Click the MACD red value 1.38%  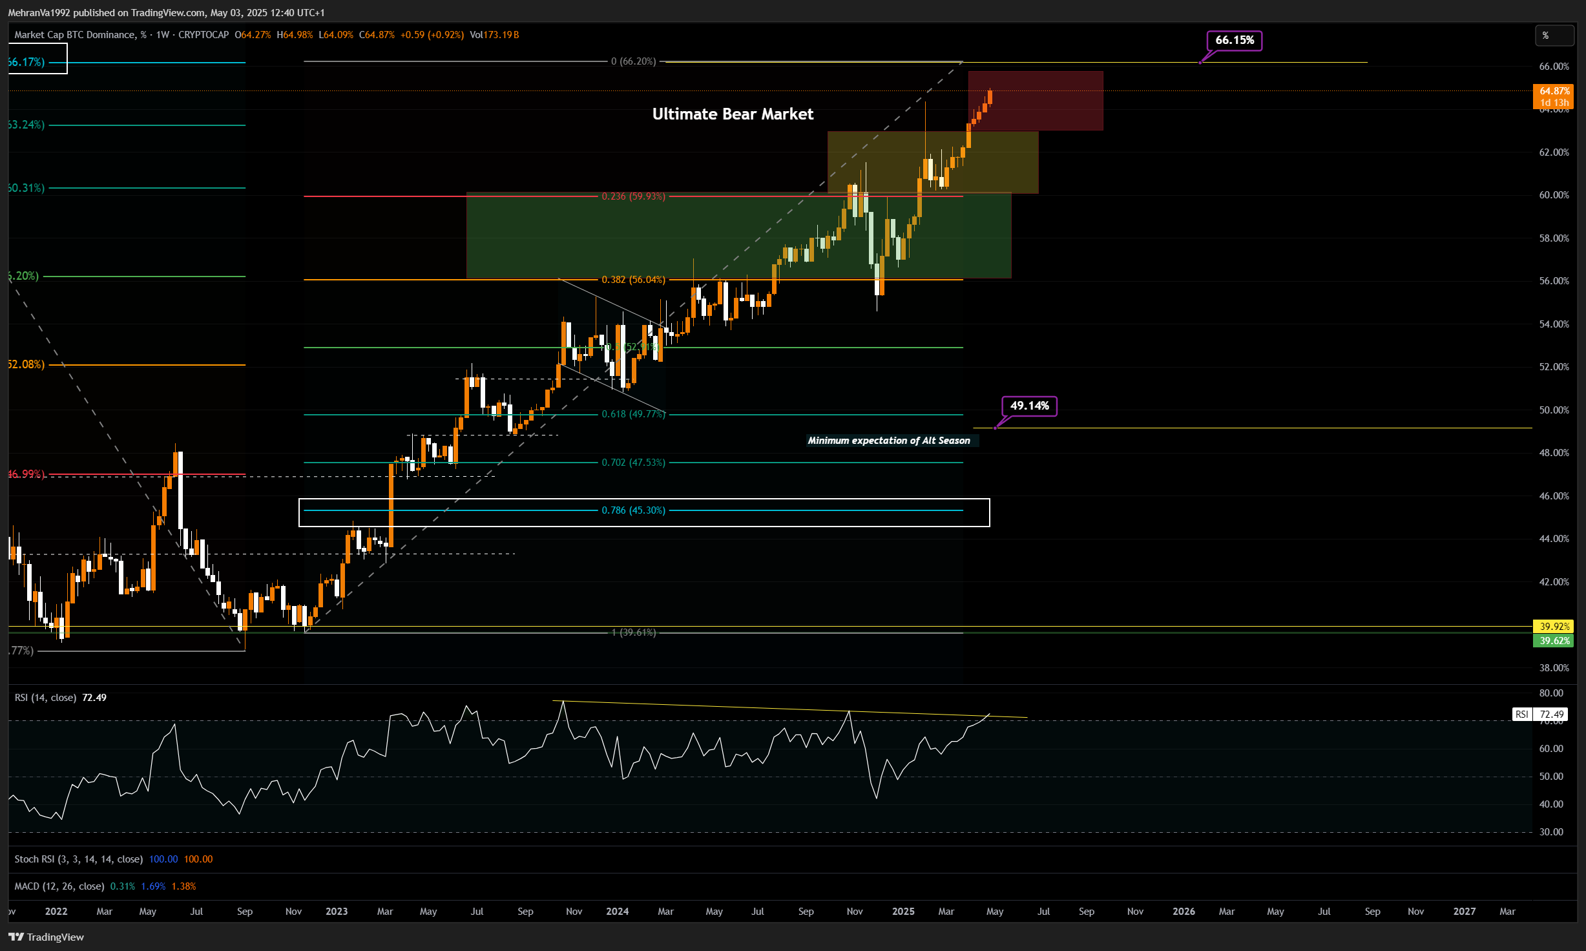tap(184, 886)
